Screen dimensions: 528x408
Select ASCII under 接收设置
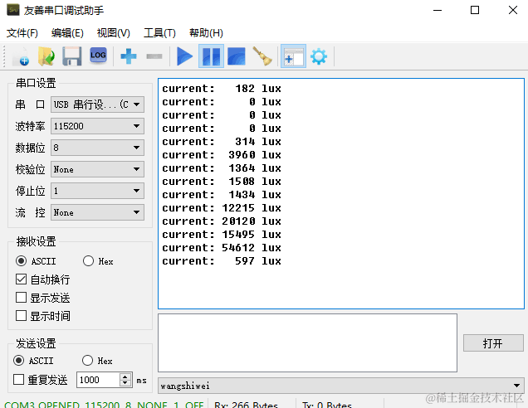click(36, 261)
